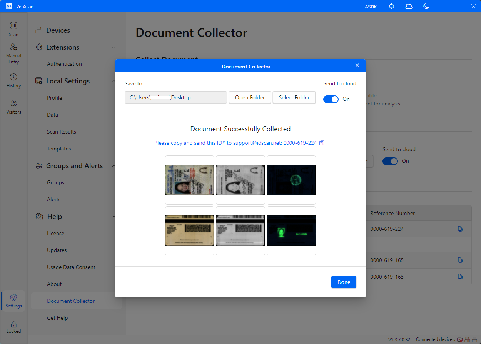This screenshot has width=481, height=344.
Task: Click the third connected device status icon
Action: click(474, 340)
